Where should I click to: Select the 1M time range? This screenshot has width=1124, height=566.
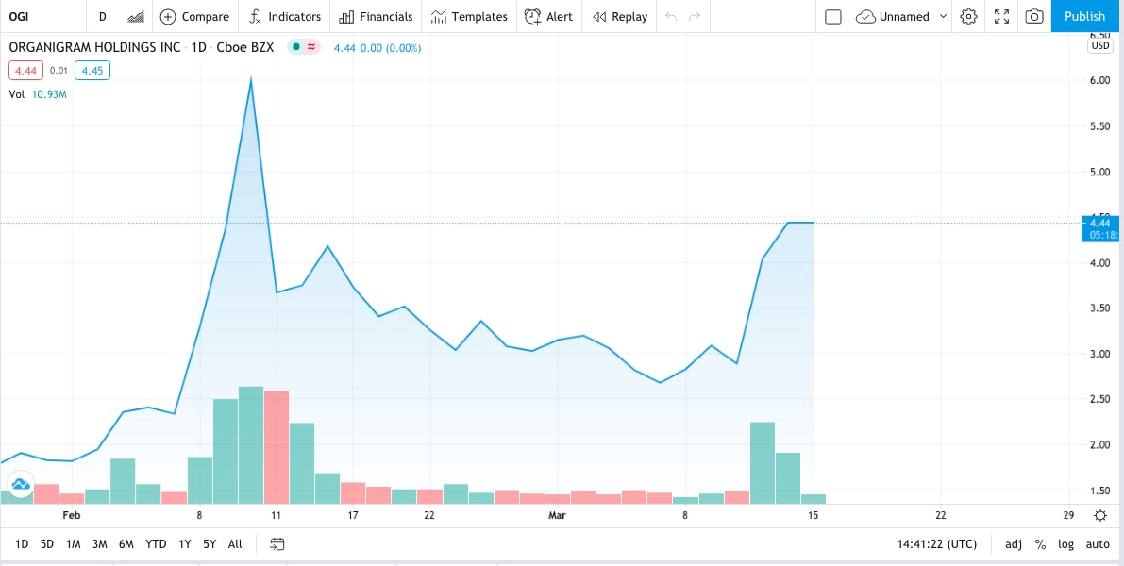point(73,543)
